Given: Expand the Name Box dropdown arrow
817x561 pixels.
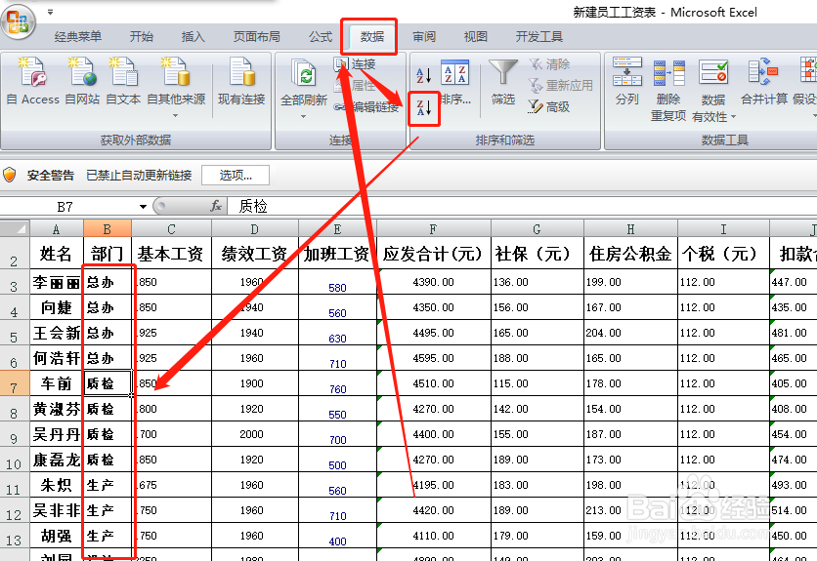Looking at the screenshot, I should pos(144,207).
